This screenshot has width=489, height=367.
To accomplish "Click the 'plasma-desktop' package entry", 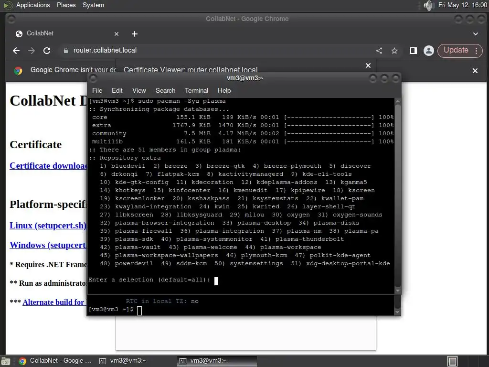I will coord(264,223).
